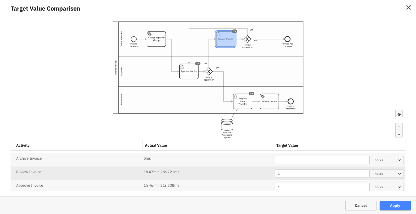
Task: Zoom in on the diagram with plus
Action: pos(399,127)
